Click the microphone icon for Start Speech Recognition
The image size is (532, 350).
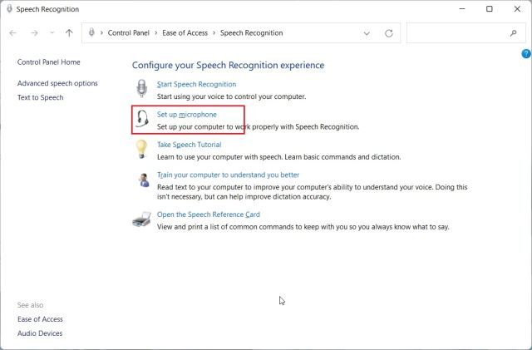pos(142,89)
